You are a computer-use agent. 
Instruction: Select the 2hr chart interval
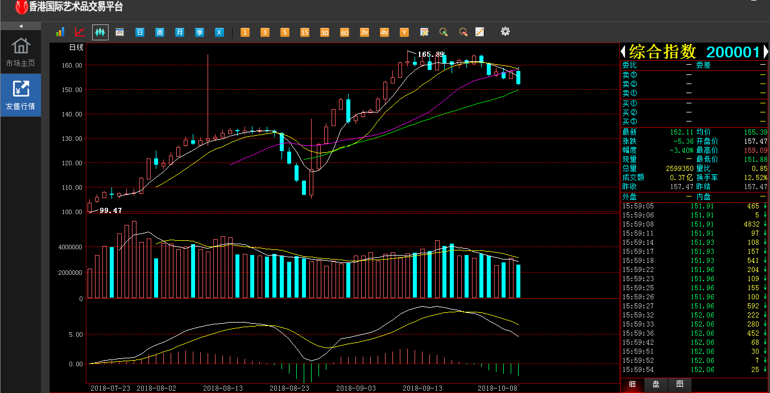365,32
